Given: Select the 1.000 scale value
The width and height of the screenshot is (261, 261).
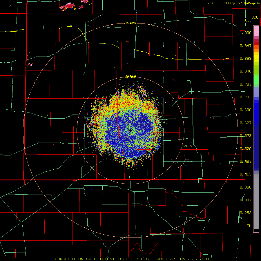Looking at the screenshot, I should tap(246, 32).
